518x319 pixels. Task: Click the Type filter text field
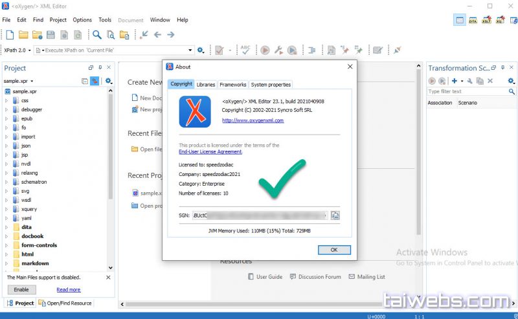466,91
